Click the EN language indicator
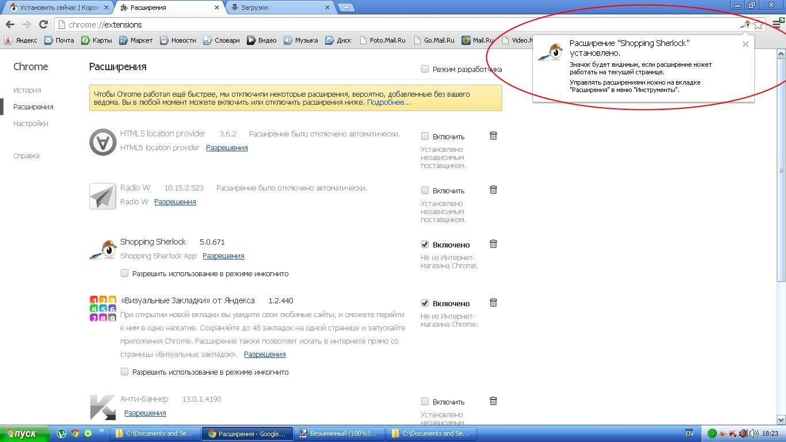 [x=689, y=433]
